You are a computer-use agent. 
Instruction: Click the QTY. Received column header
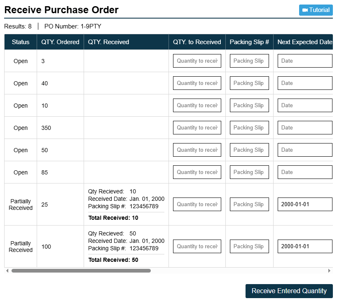pyautogui.click(x=126, y=42)
